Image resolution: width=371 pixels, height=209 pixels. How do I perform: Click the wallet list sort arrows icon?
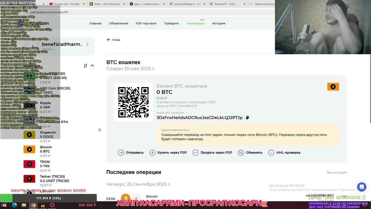coord(85,66)
